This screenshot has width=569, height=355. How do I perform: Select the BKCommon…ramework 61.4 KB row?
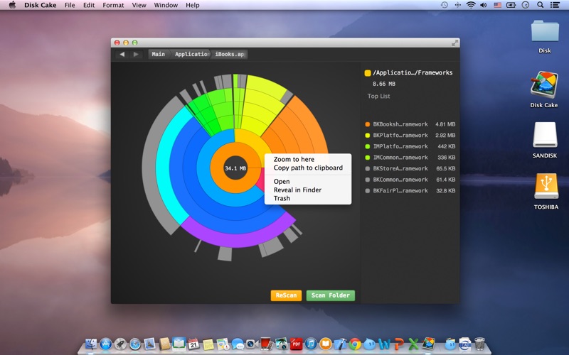pos(410,180)
